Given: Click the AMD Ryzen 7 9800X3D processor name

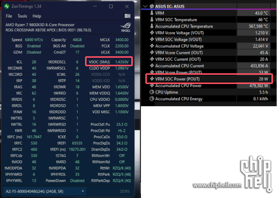Looking at the screenshot, I should tap(40, 25).
